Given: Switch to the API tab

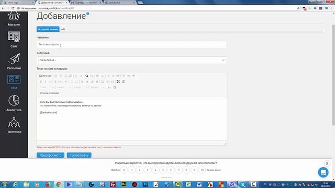Looking at the screenshot, I should tap(63, 29).
